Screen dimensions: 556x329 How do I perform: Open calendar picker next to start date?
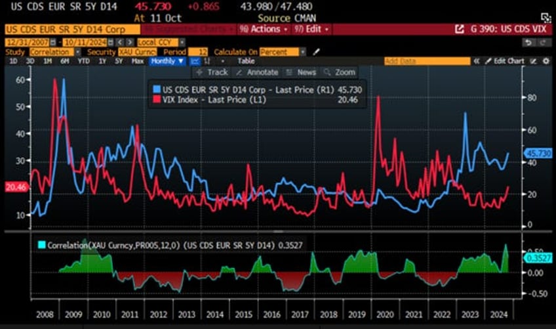coord(53,42)
